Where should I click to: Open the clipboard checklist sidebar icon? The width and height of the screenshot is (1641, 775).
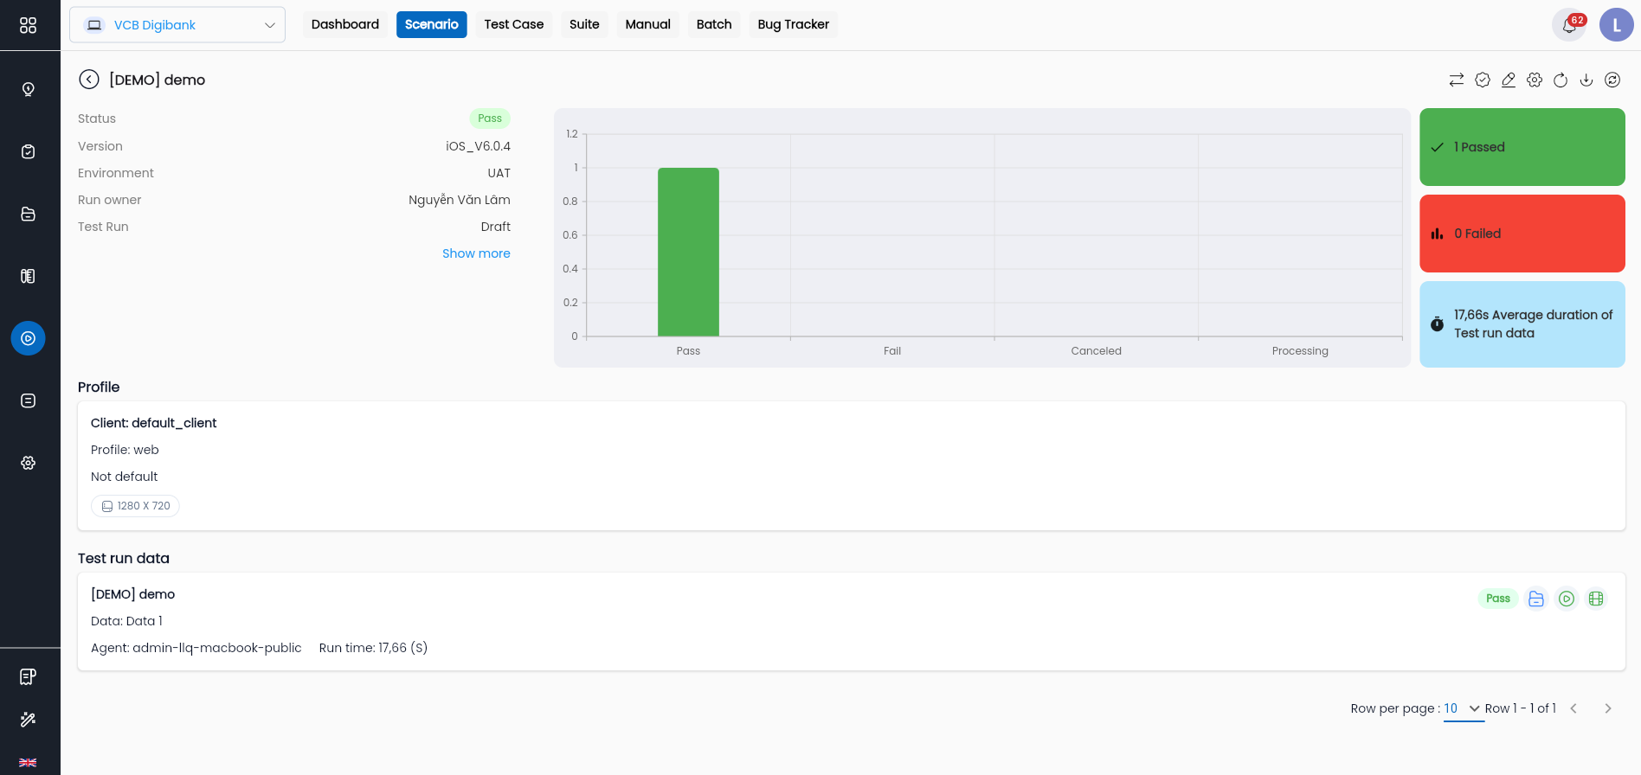pyautogui.click(x=28, y=151)
